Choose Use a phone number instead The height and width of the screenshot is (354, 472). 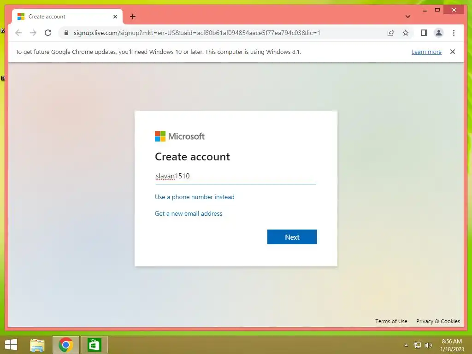click(195, 197)
